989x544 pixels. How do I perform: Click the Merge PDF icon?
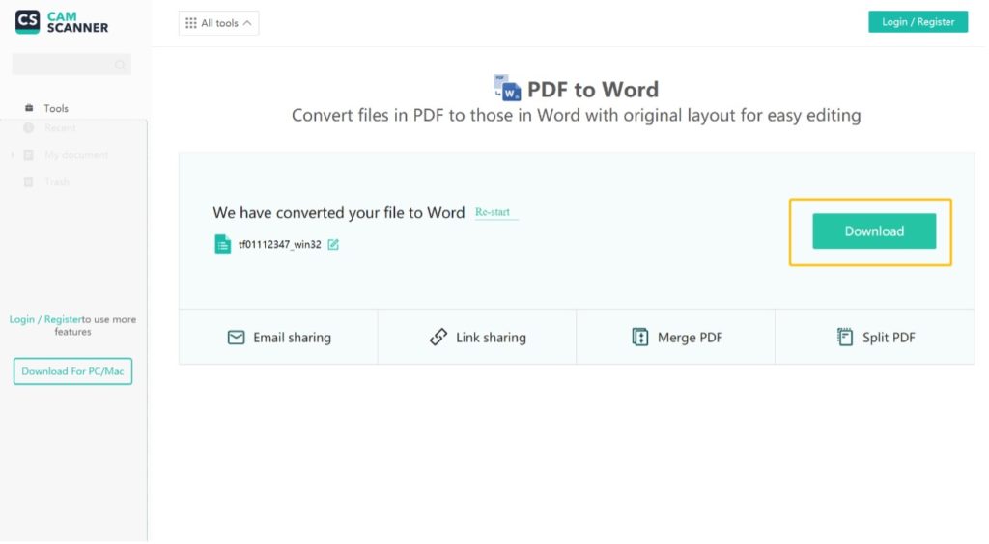[640, 338]
